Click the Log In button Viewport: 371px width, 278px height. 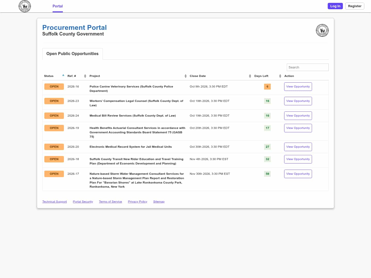tap(335, 6)
